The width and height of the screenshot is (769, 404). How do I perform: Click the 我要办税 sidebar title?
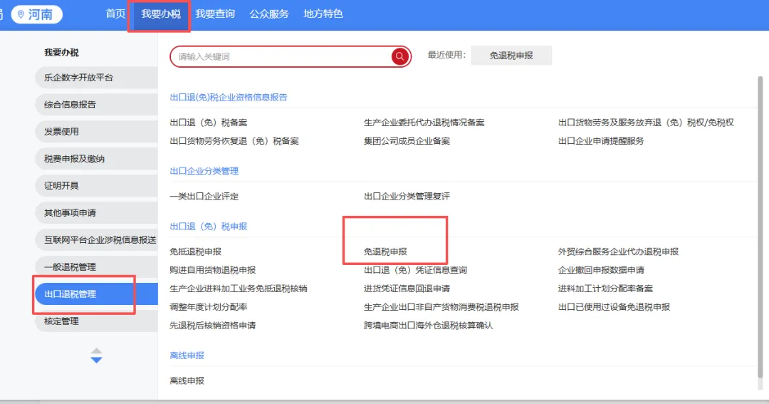coord(61,53)
